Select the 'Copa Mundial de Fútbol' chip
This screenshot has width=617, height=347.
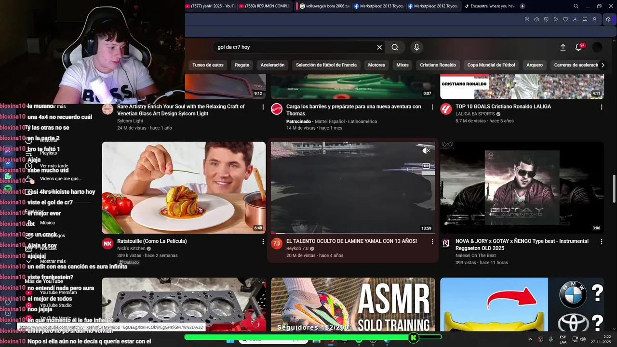coord(491,65)
